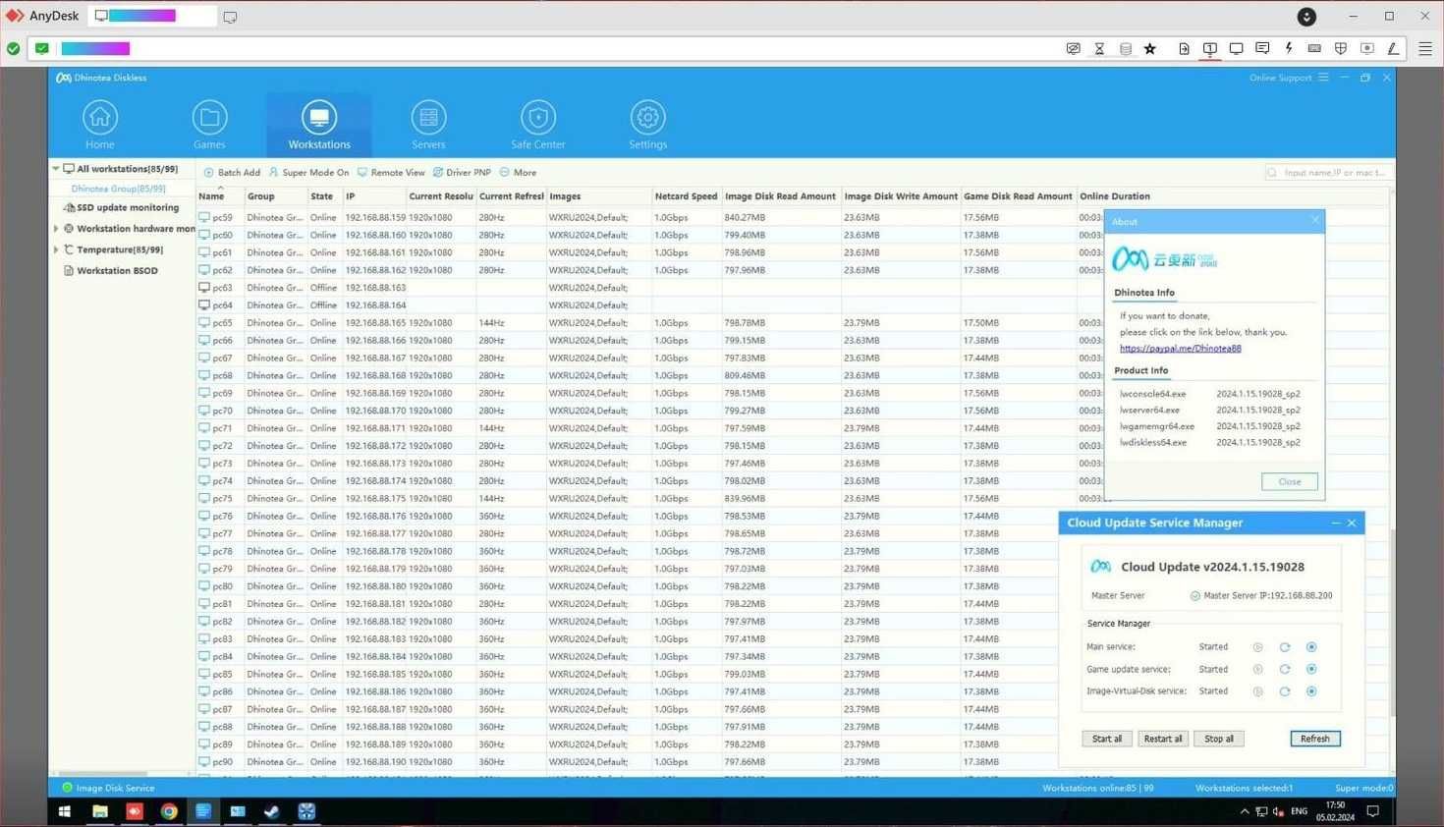The image size is (1444, 827).
Task: Select Dhinotea Group in tree
Action: tap(118, 189)
